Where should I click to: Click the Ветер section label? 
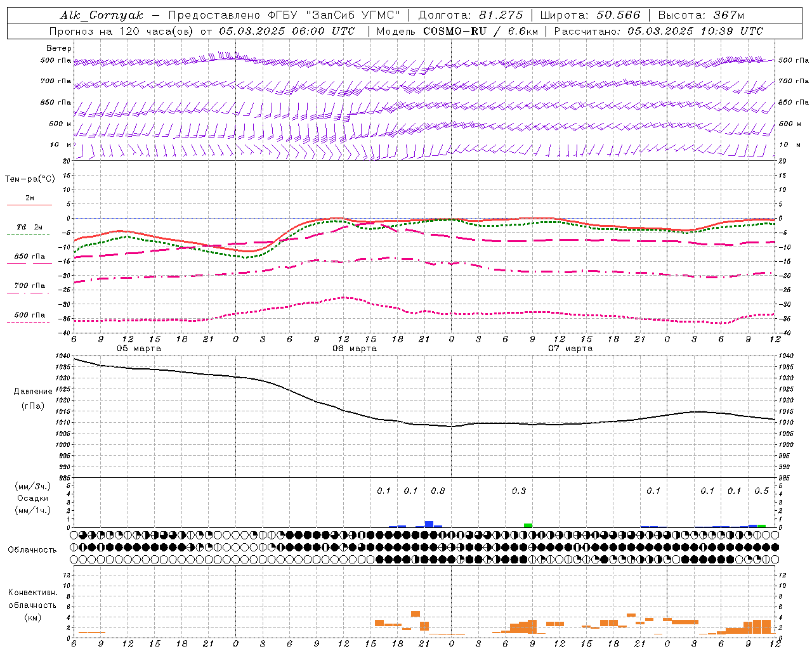click(59, 48)
